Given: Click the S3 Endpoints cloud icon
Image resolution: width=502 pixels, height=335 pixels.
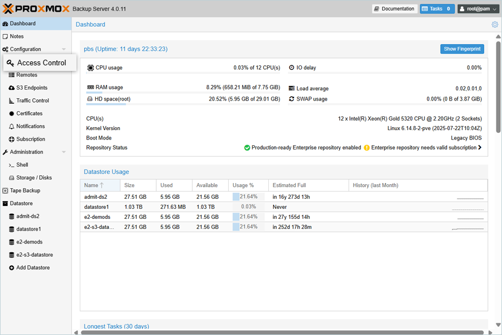Looking at the screenshot, I should tap(12, 88).
